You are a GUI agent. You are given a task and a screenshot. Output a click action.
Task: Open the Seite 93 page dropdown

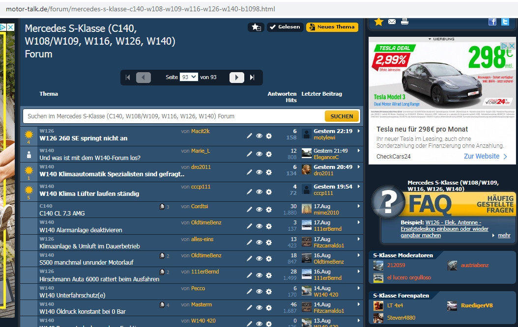tap(189, 77)
